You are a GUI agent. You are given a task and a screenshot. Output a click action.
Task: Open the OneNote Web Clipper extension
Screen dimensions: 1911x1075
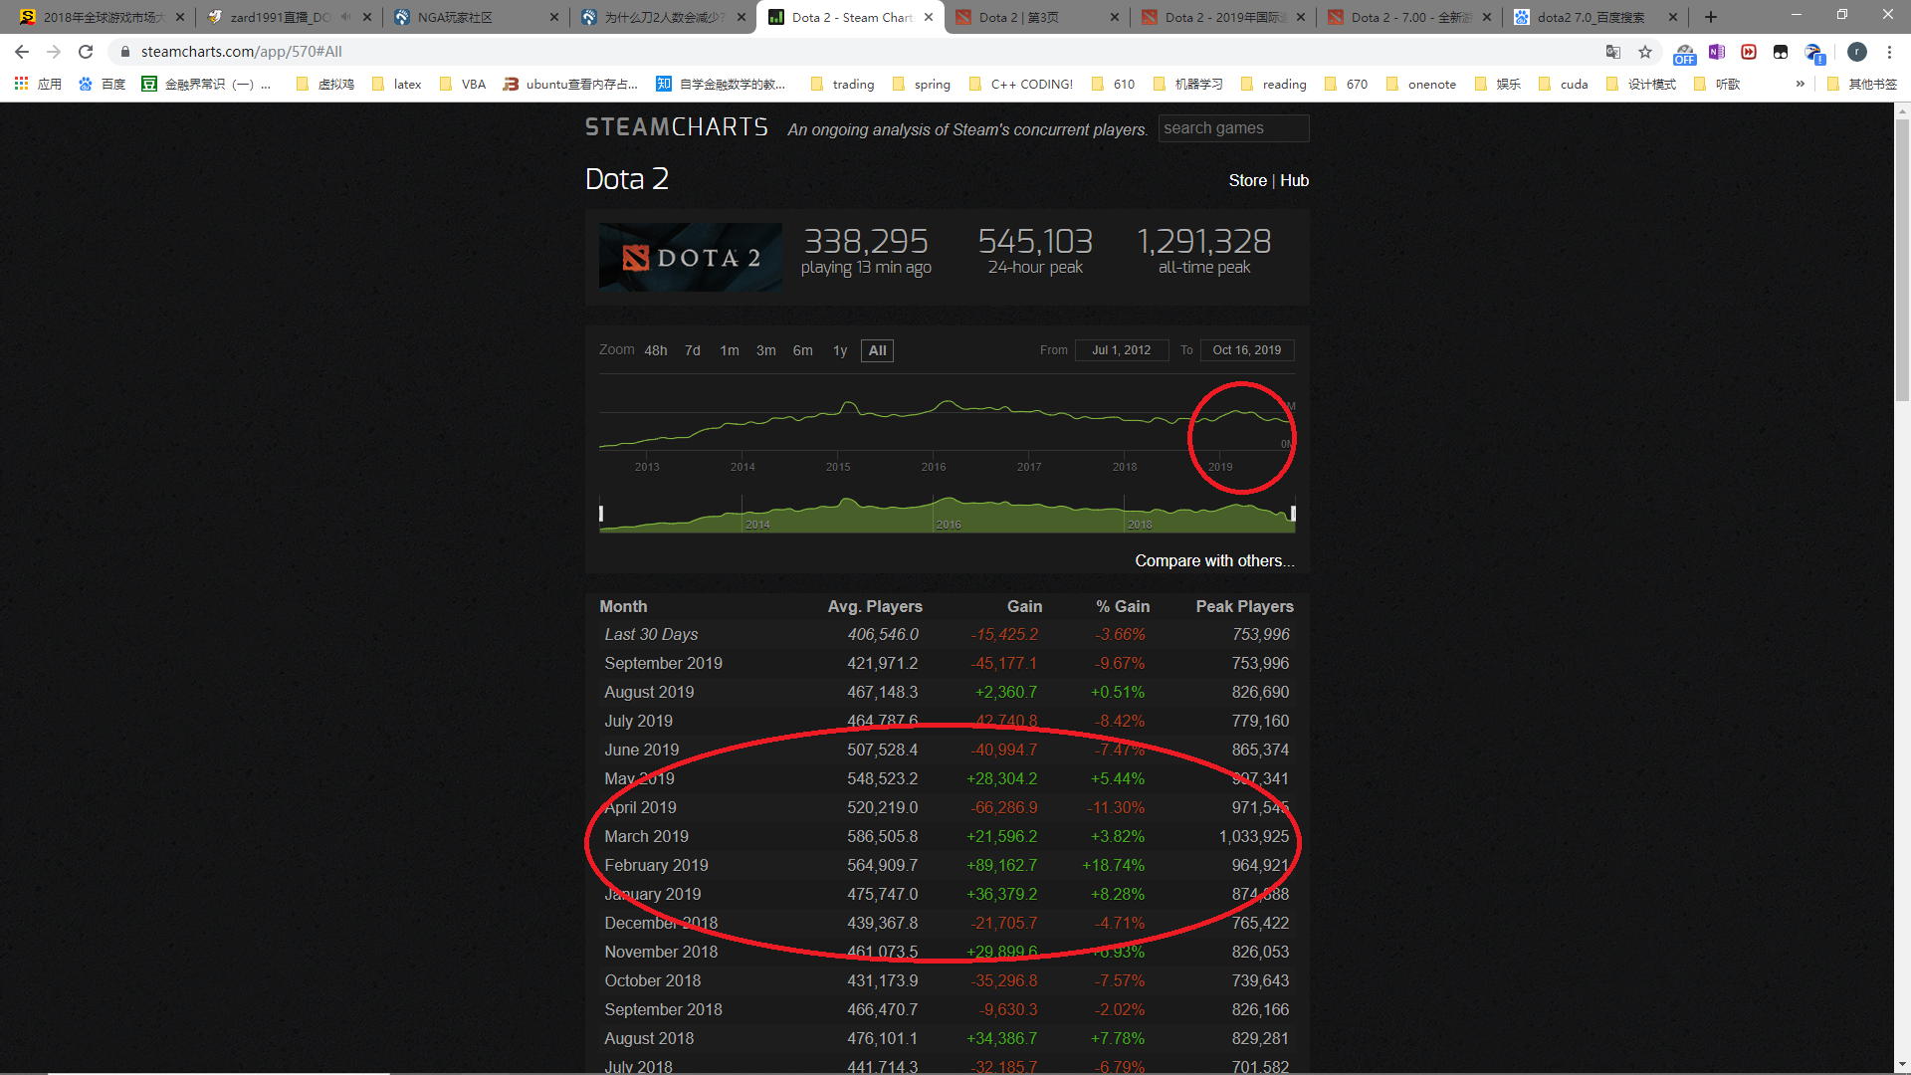pyautogui.click(x=1717, y=52)
